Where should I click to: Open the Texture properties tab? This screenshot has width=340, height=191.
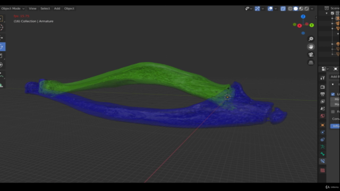point(322,170)
